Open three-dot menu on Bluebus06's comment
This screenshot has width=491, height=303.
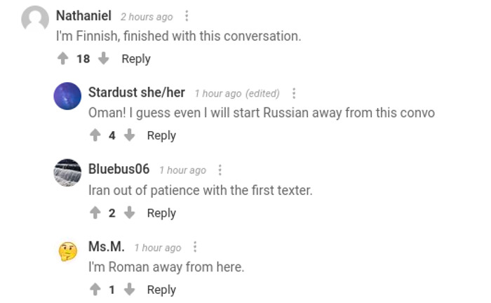click(x=220, y=170)
